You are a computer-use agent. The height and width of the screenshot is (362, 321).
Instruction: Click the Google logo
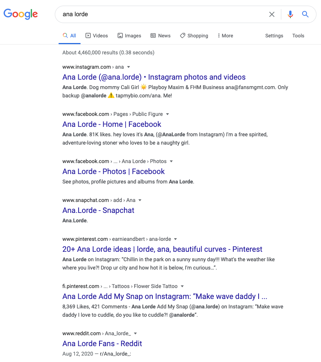pyautogui.click(x=20, y=14)
